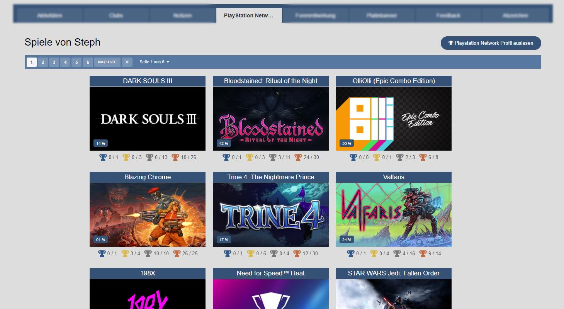Click the Valfaris cover artwork
This screenshot has width=564, height=309.
point(394,215)
